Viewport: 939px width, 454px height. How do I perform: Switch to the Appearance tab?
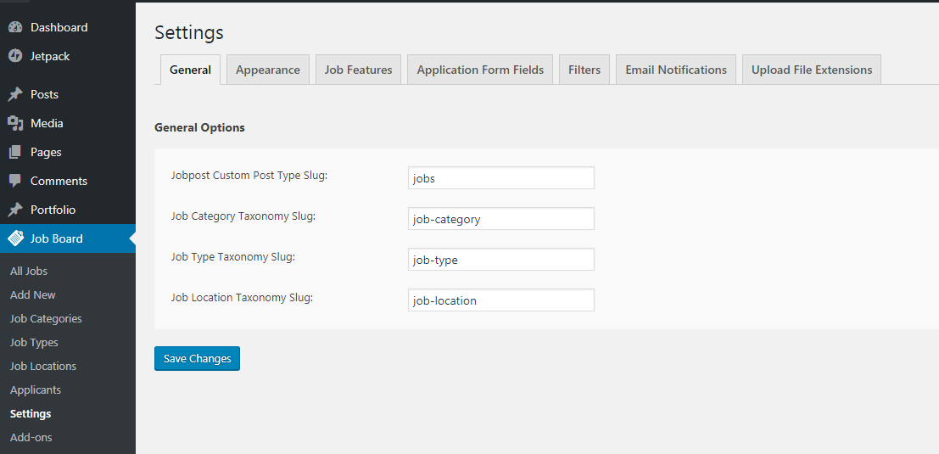268,70
